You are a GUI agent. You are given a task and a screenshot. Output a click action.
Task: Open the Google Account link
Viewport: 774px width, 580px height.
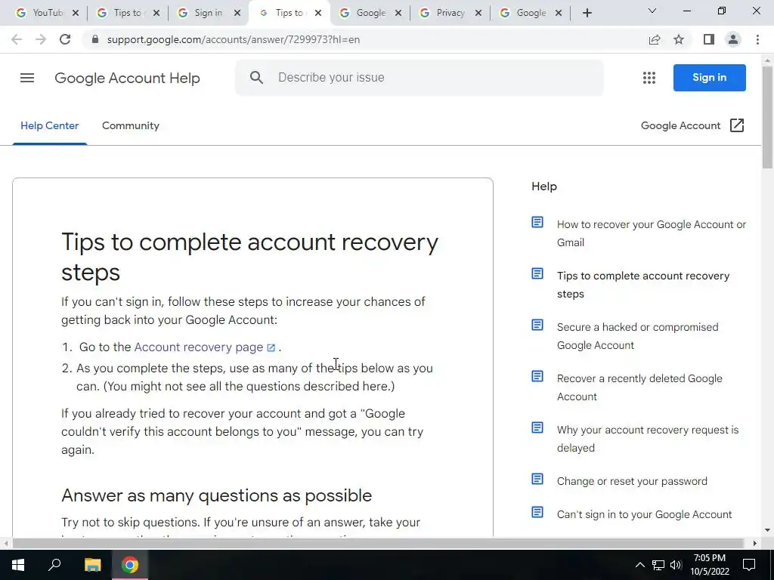(681, 126)
